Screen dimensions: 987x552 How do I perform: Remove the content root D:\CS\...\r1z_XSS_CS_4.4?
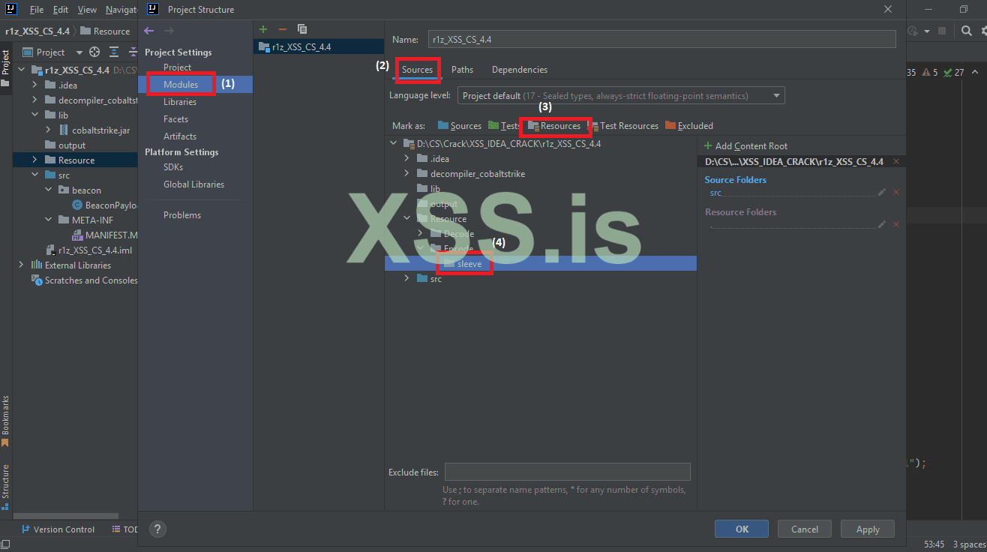pyautogui.click(x=896, y=162)
